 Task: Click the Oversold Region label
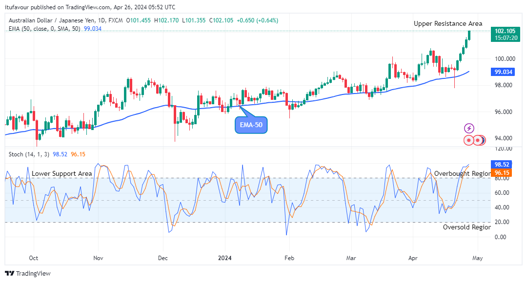click(466, 227)
